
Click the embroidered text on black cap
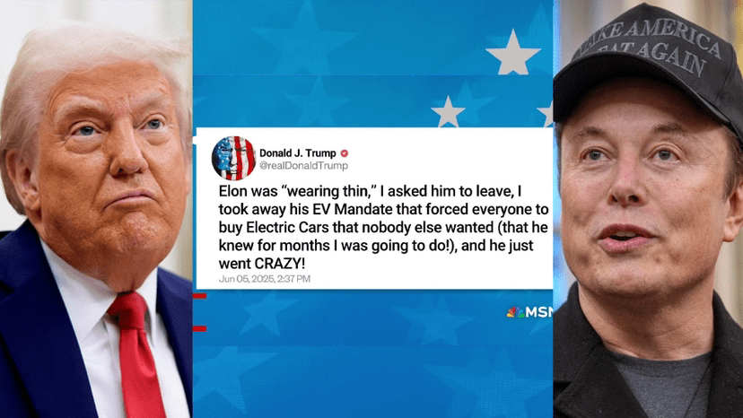(x=647, y=45)
